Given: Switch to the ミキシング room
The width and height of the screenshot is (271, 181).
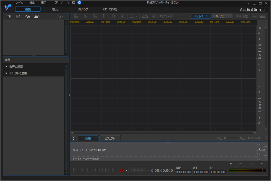Looking at the screenshot, I should point(83,9).
